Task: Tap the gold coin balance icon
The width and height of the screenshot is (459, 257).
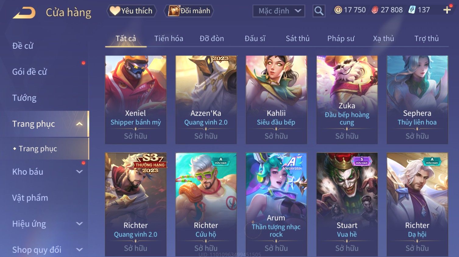Action: (x=338, y=10)
